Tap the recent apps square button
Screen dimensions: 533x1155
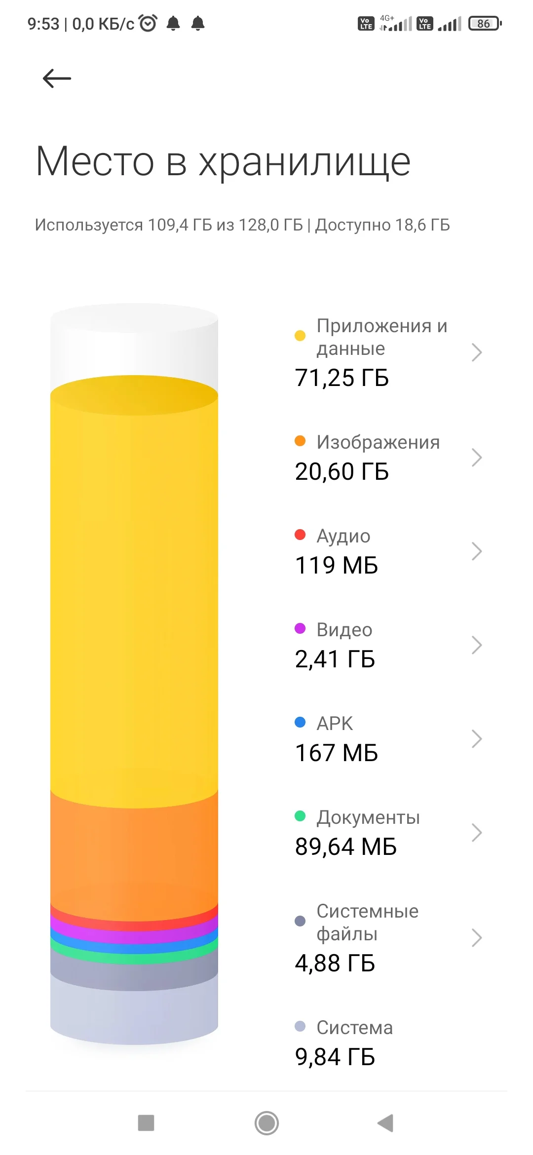(x=146, y=1122)
